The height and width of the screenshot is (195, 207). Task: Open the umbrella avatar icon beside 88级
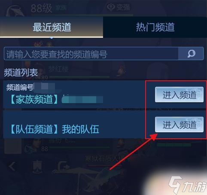pyautogui.click(x=15, y=11)
